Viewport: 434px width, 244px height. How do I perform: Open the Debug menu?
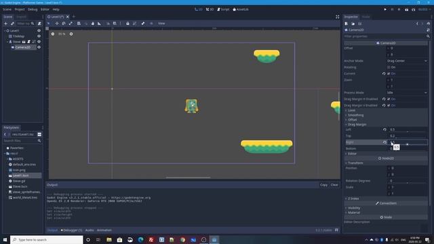click(x=33, y=9)
